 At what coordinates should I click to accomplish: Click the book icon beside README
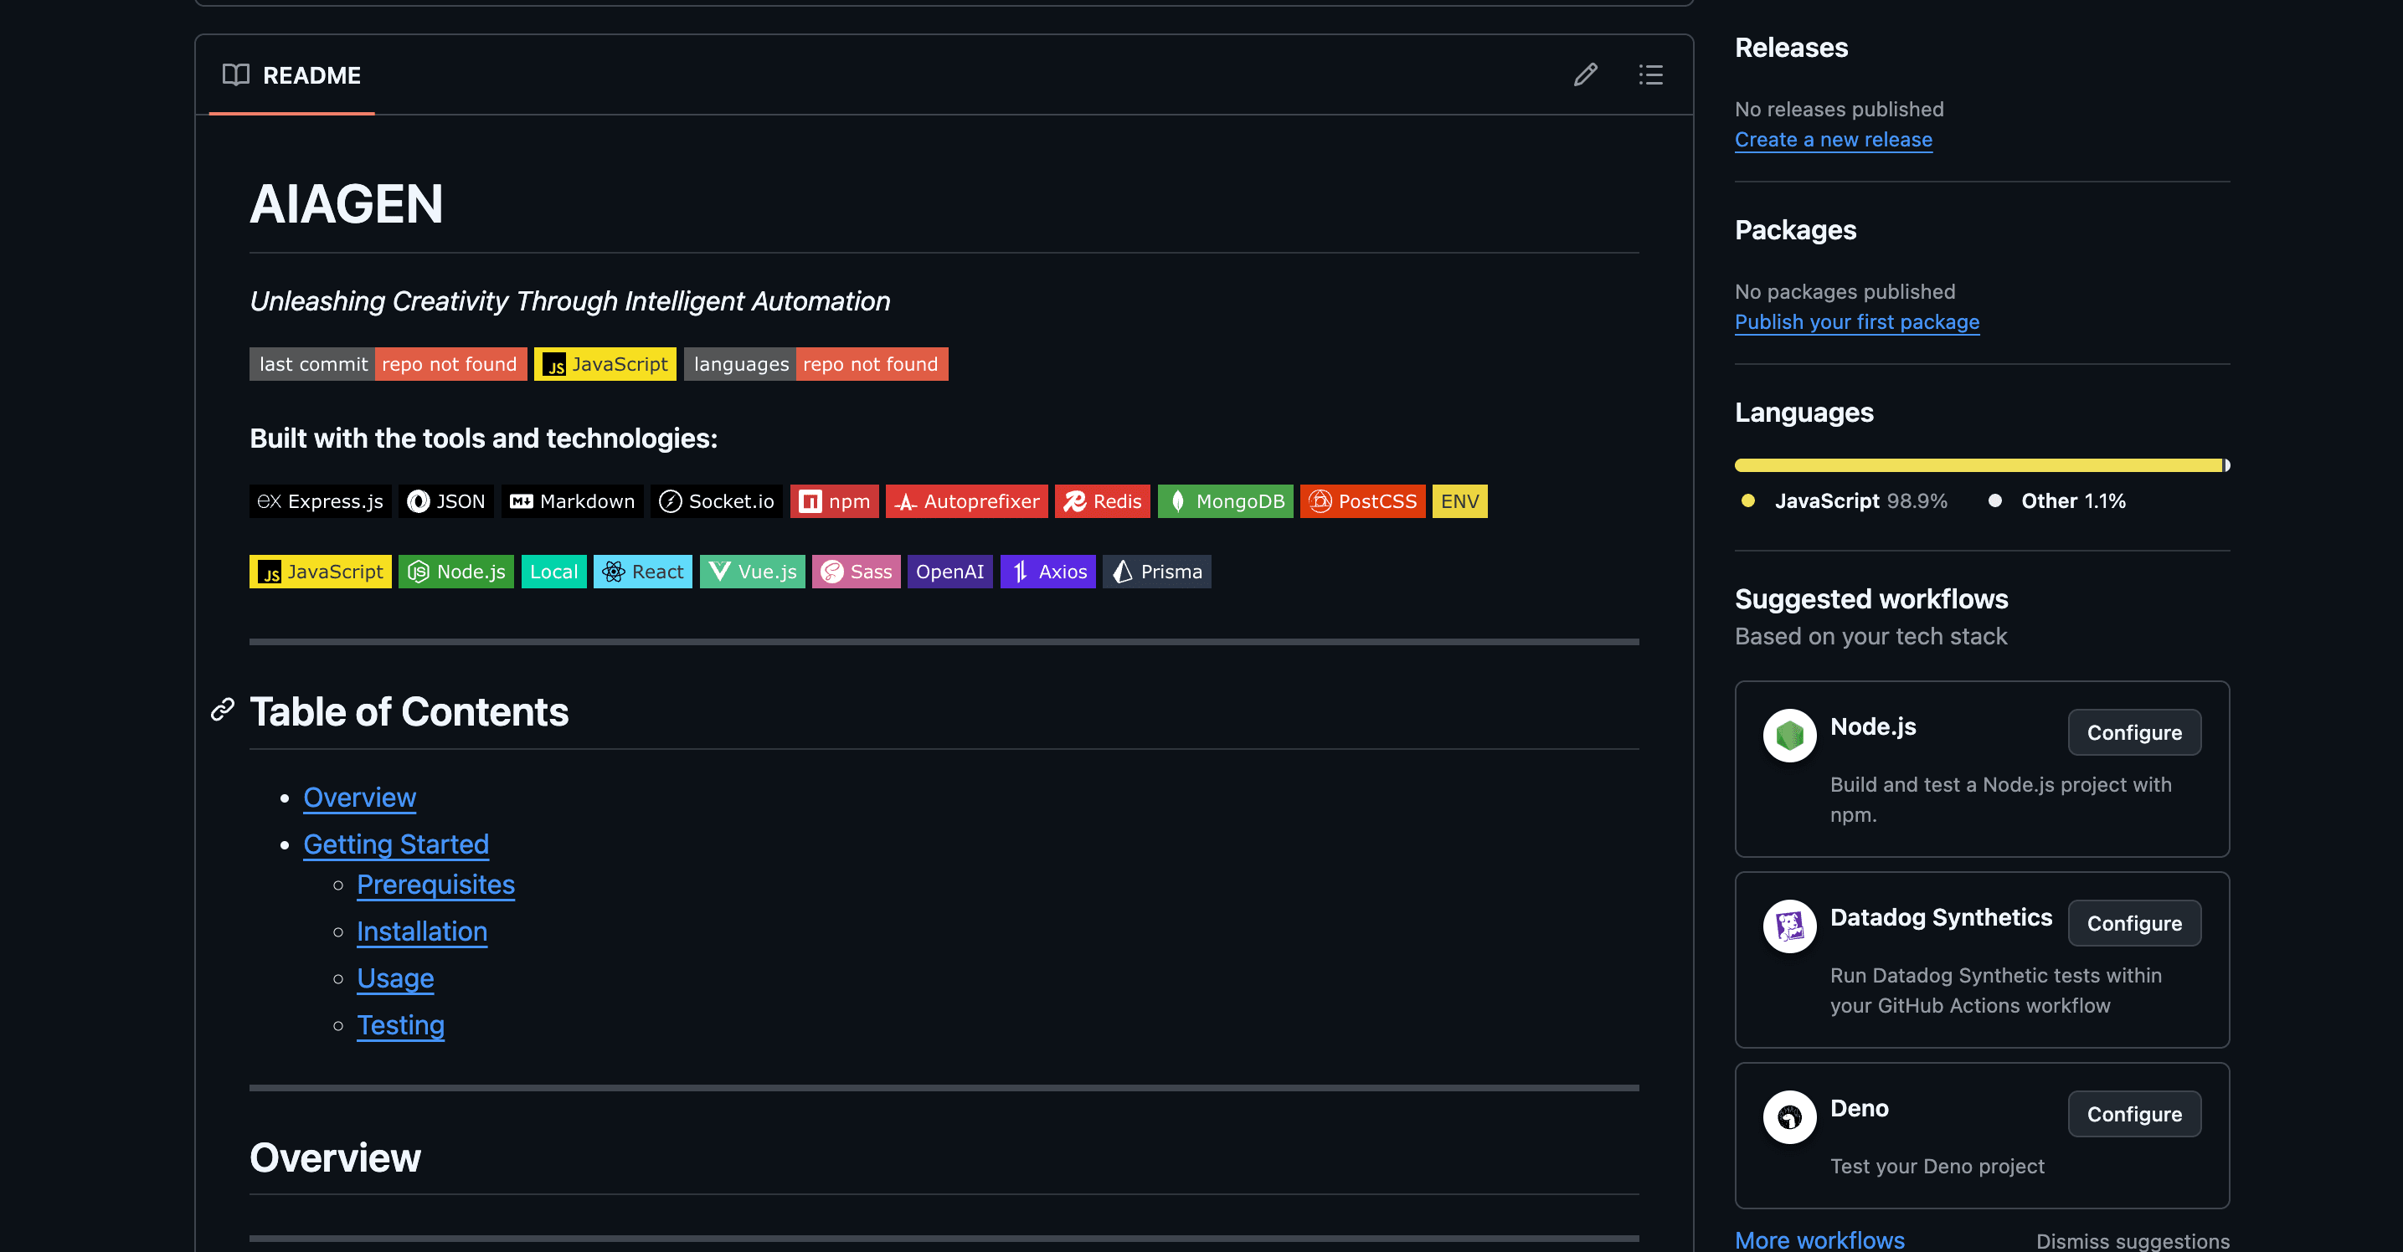235,74
